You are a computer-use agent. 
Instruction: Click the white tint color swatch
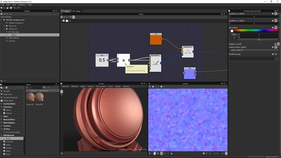[232, 31]
